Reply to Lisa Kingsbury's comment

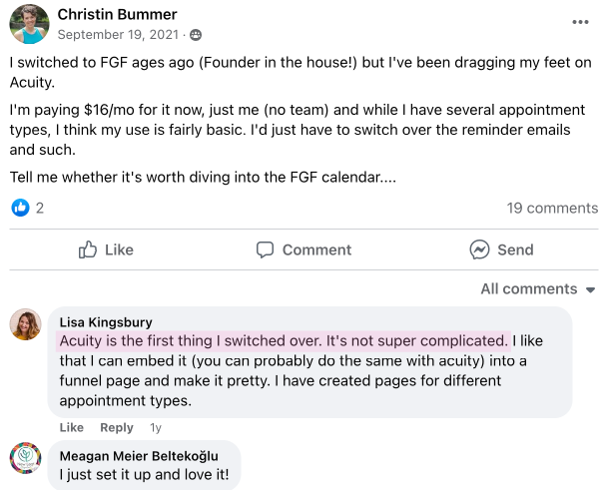pyautogui.click(x=117, y=427)
